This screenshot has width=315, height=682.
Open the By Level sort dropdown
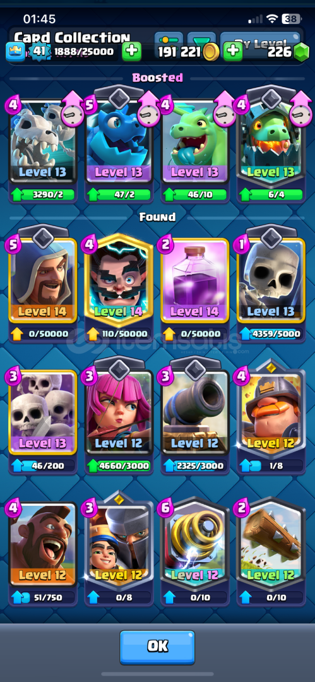coord(260,40)
